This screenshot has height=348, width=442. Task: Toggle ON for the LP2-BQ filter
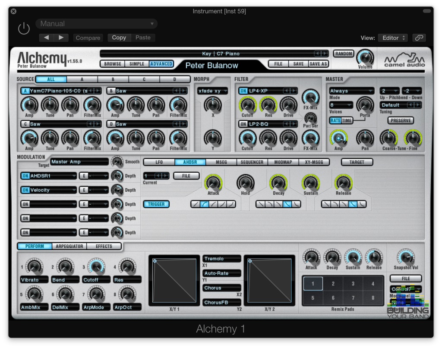(243, 124)
